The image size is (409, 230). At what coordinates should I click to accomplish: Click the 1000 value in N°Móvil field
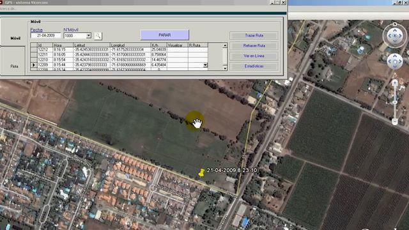(68, 36)
